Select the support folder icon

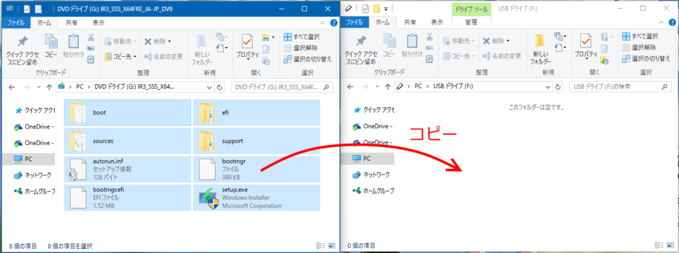[x=208, y=141]
